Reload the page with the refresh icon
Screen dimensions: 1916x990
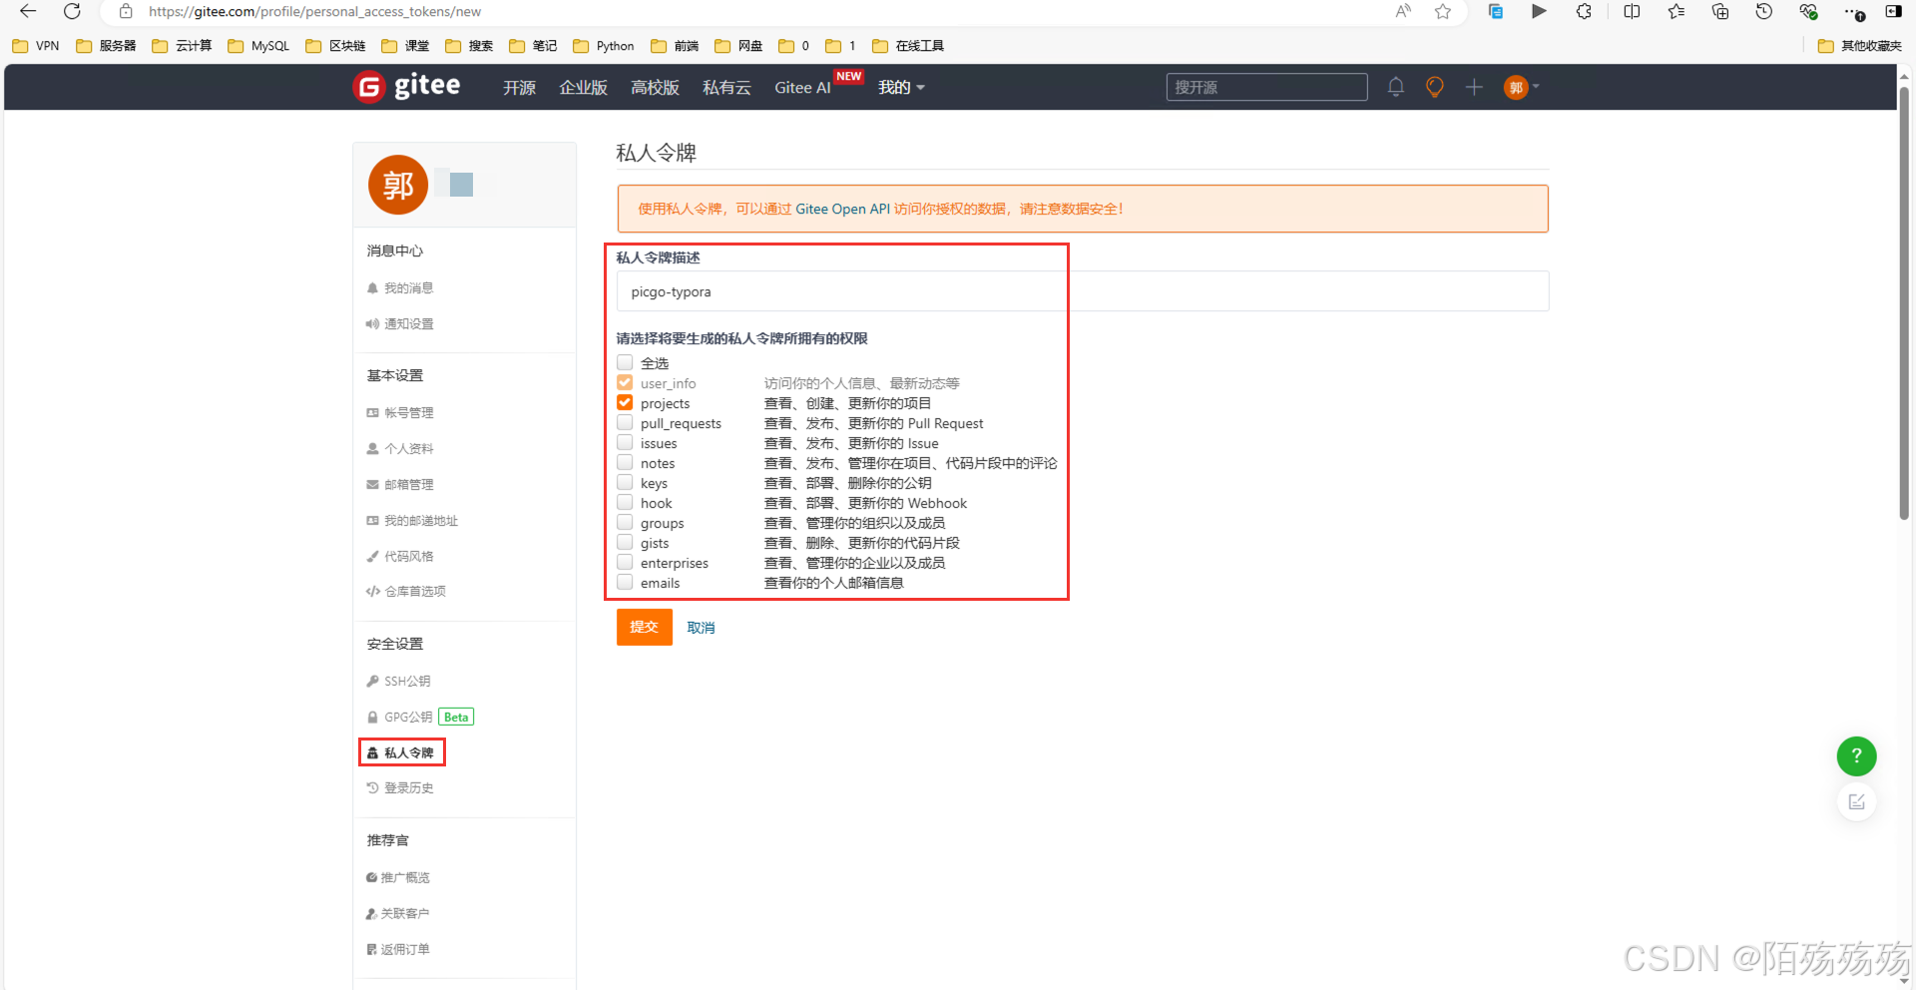coord(72,12)
